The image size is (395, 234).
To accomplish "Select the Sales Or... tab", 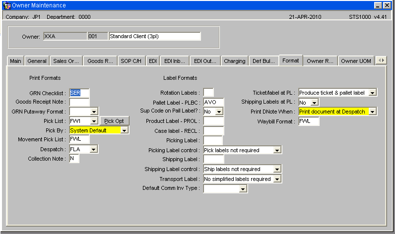I will click(x=66, y=61).
